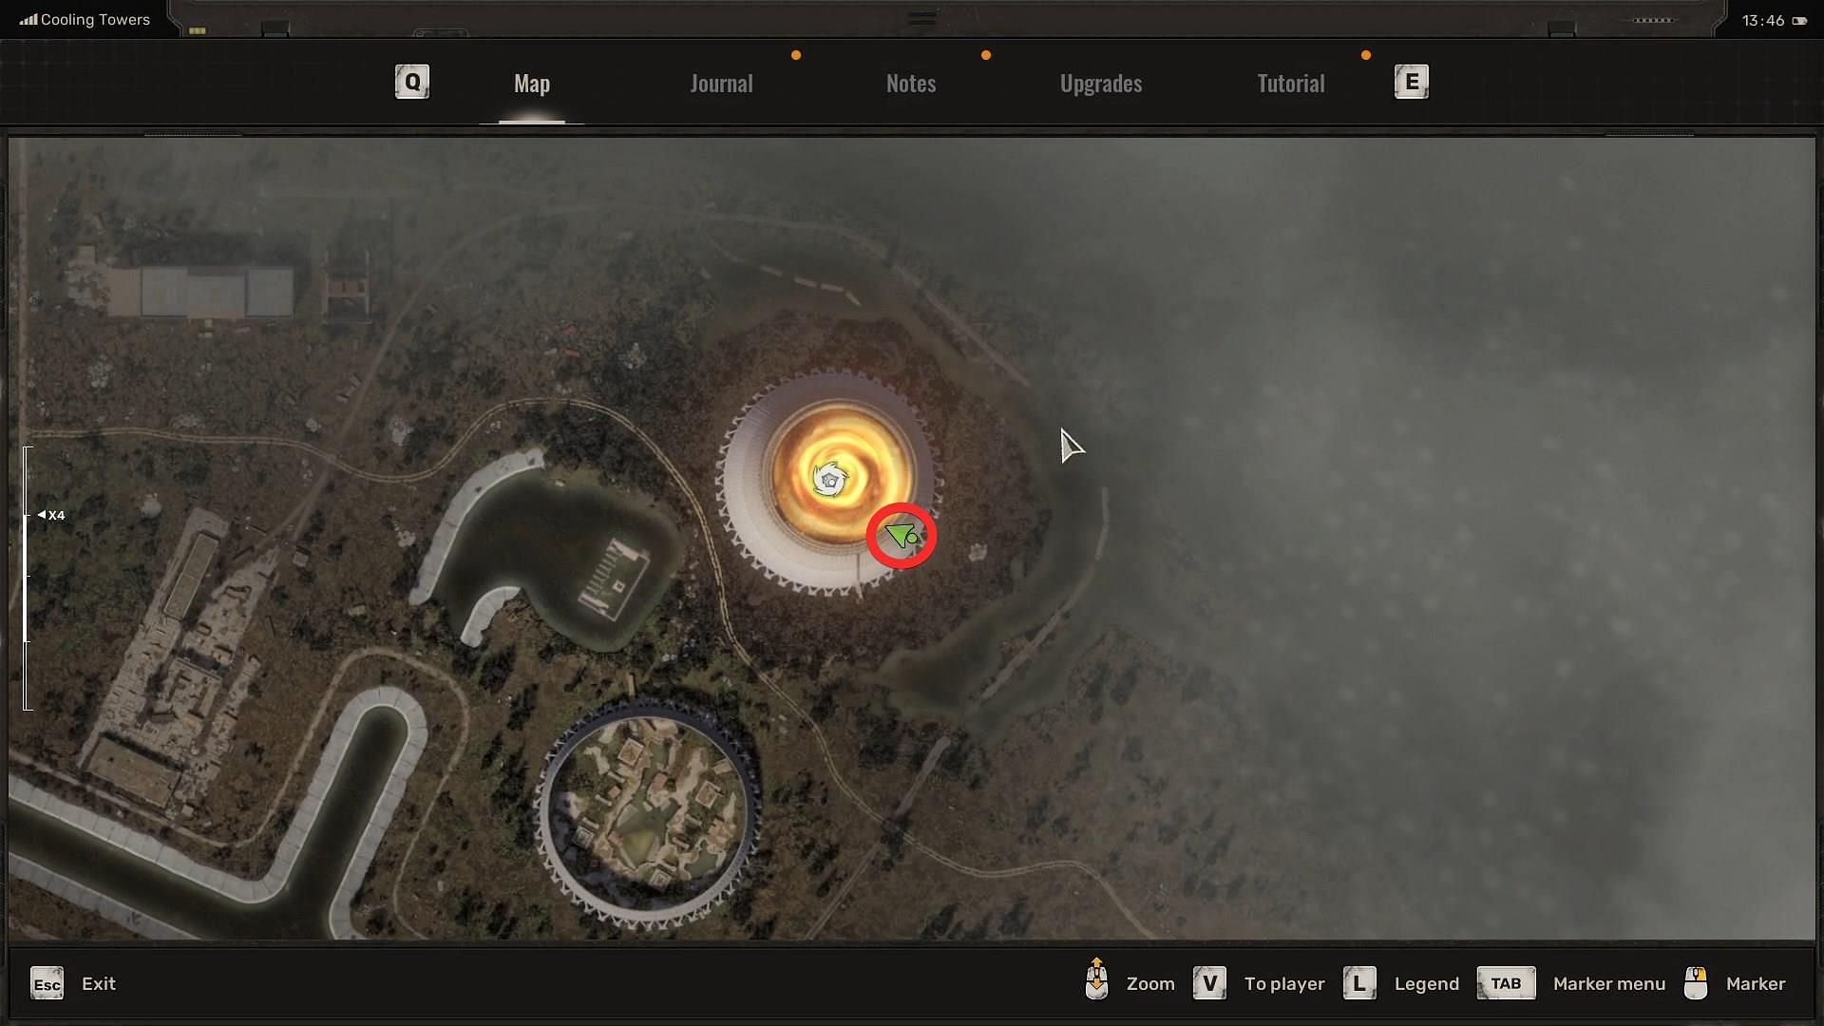The height and width of the screenshot is (1026, 1824).
Task: Center map with To player
Action: (1284, 983)
